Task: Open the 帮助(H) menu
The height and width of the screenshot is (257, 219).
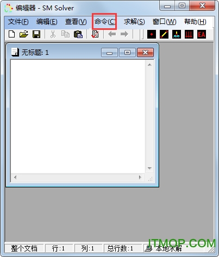Action: click(x=195, y=22)
